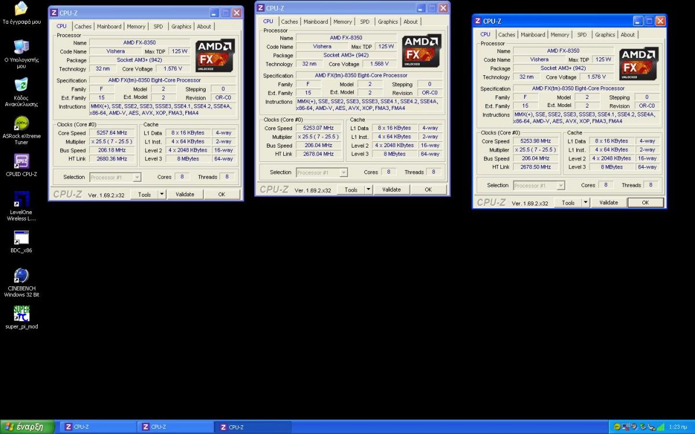Click the Κάδος Ανακύκλωσης recycle bin icon

[21, 93]
